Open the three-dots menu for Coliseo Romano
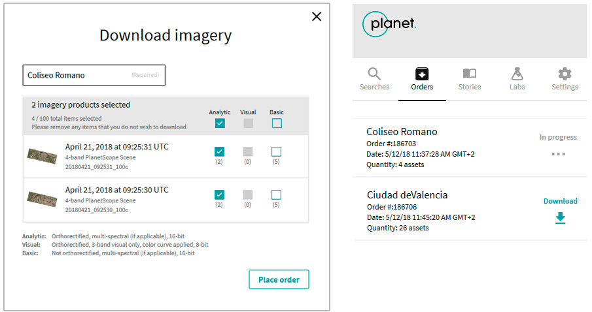This screenshot has width=592, height=312. click(558, 154)
